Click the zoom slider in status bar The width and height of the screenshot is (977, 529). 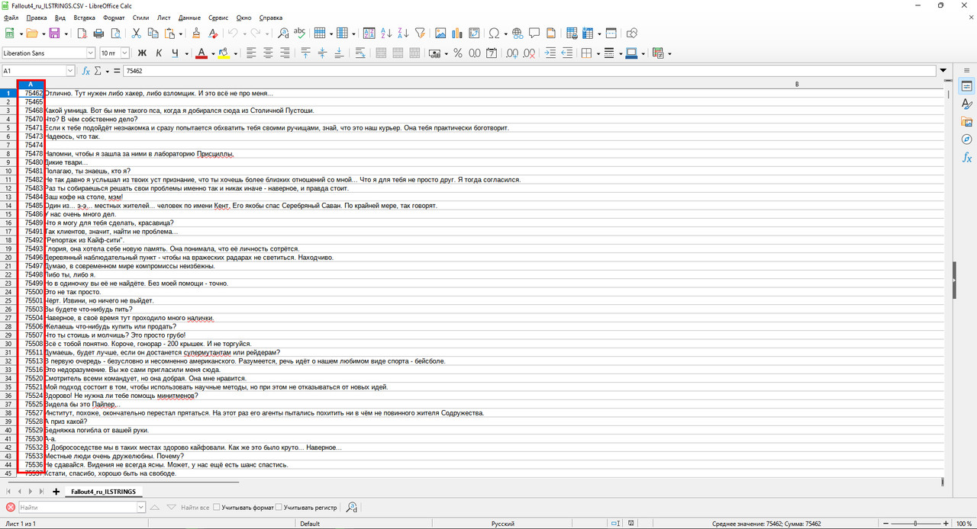pyautogui.click(x=916, y=524)
